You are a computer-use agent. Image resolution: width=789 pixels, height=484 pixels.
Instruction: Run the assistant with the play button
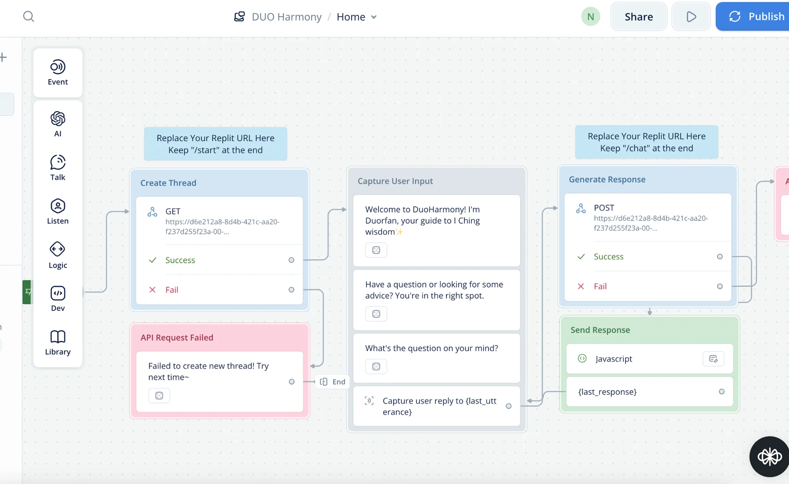pyautogui.click(x=691, y=17)
